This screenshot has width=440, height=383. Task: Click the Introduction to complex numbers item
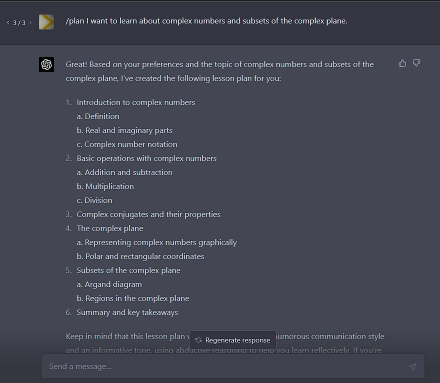135,102
